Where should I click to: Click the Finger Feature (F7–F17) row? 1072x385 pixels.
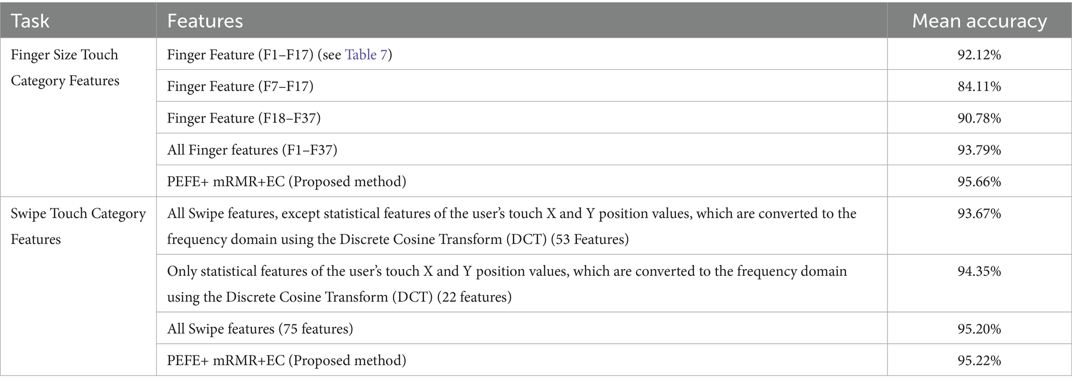[x=240, y=86]
